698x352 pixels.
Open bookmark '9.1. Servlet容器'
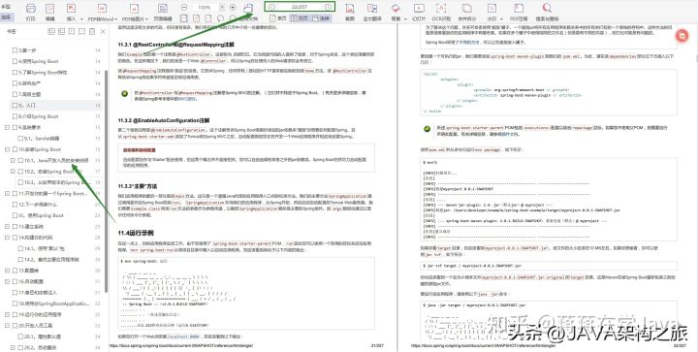click(42, 139)
